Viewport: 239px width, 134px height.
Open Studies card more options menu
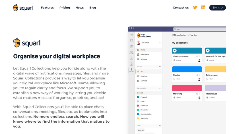point(200,75)
